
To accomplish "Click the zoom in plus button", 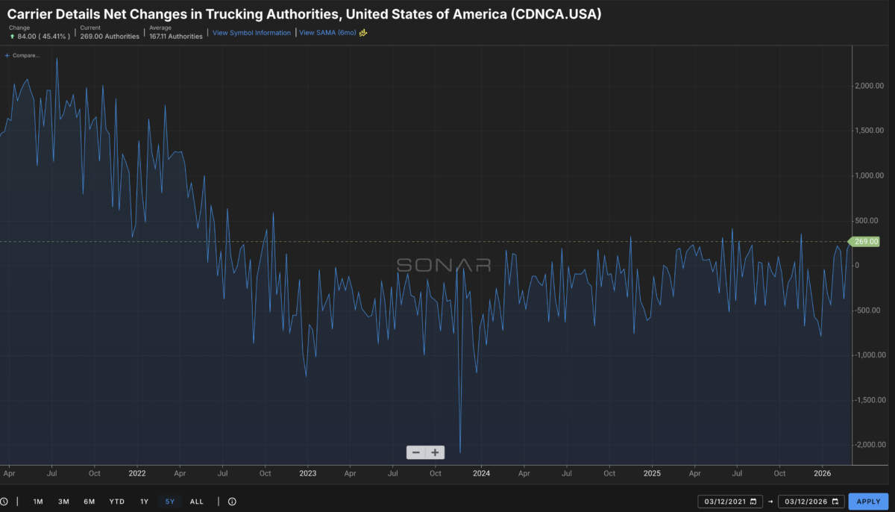I will tap(435, 452).
